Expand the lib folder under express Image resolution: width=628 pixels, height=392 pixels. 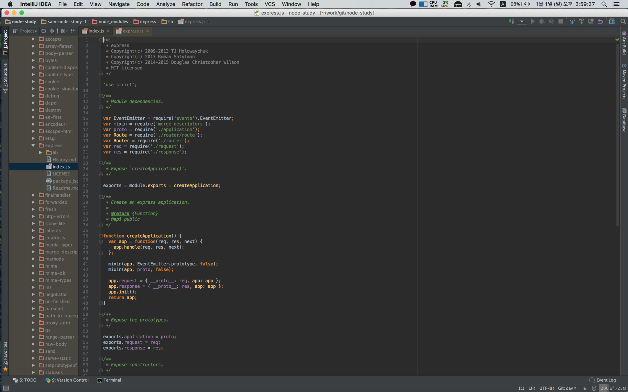pyautogui.click(x=41, y=152)
